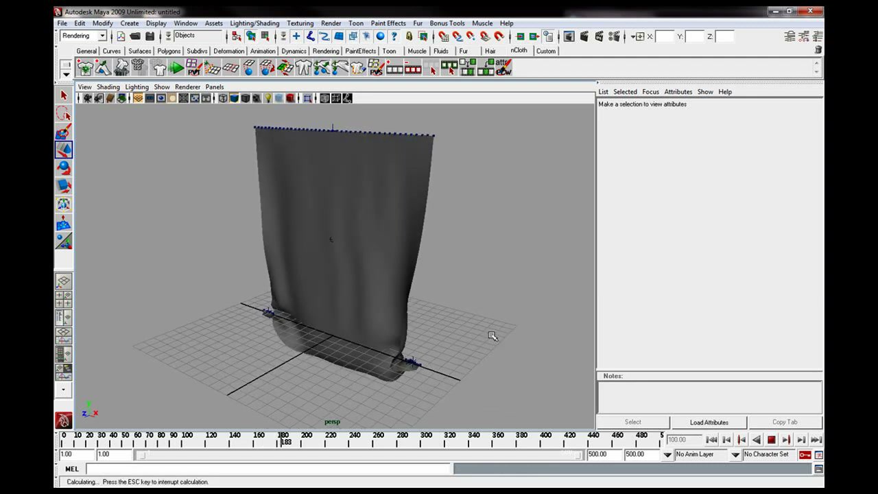
Task: Open the Lighting/Shading menu
Action: coord(254,23)
